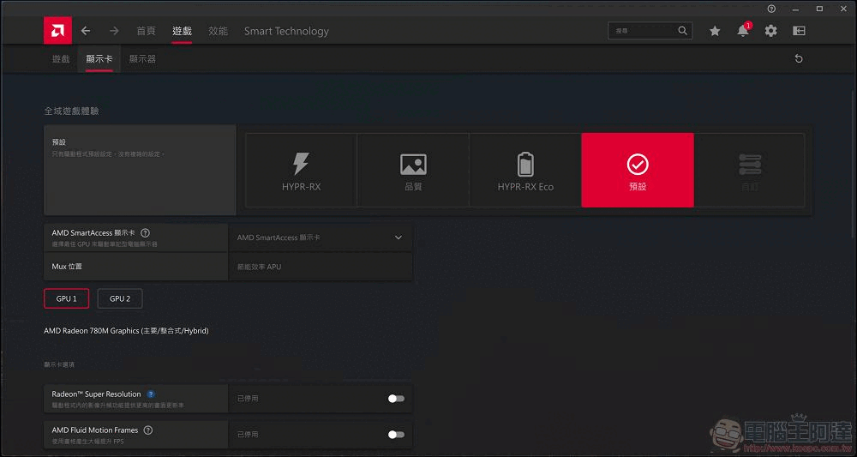Open the Smart Technology tab
The height and width of the screenshot is (457, 857).
(286, 31)
